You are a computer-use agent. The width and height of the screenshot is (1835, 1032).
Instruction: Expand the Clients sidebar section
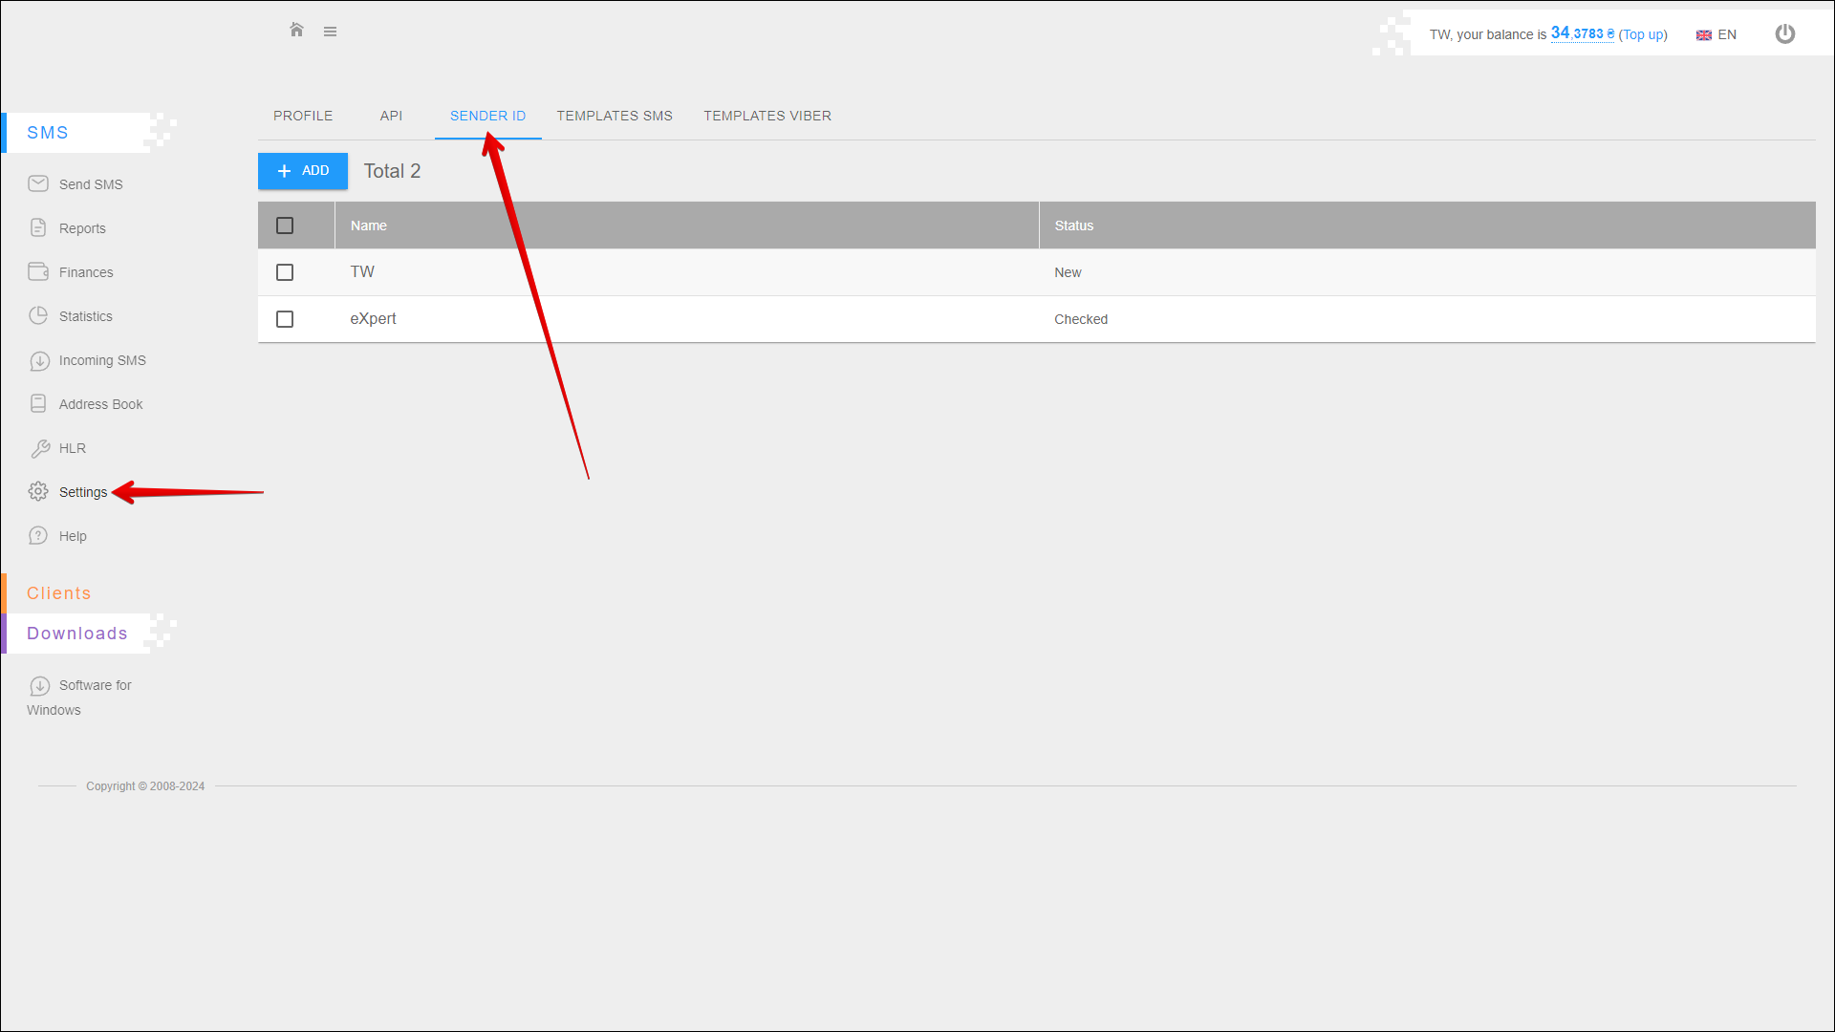pos(59,593)
